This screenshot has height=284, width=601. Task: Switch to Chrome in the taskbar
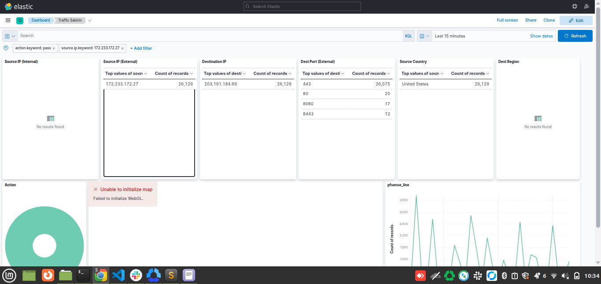pyautogui.click(x=101, y=276)
